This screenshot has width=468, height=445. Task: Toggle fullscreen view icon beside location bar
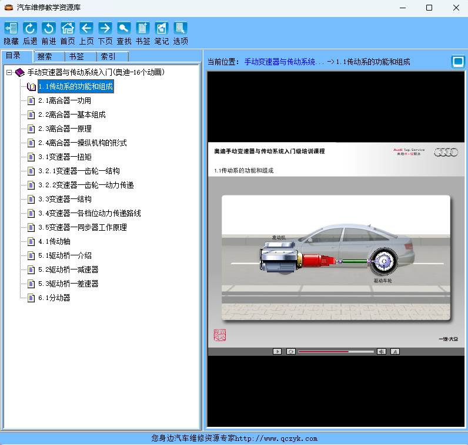pyautogui.click(x=458, y=62)
